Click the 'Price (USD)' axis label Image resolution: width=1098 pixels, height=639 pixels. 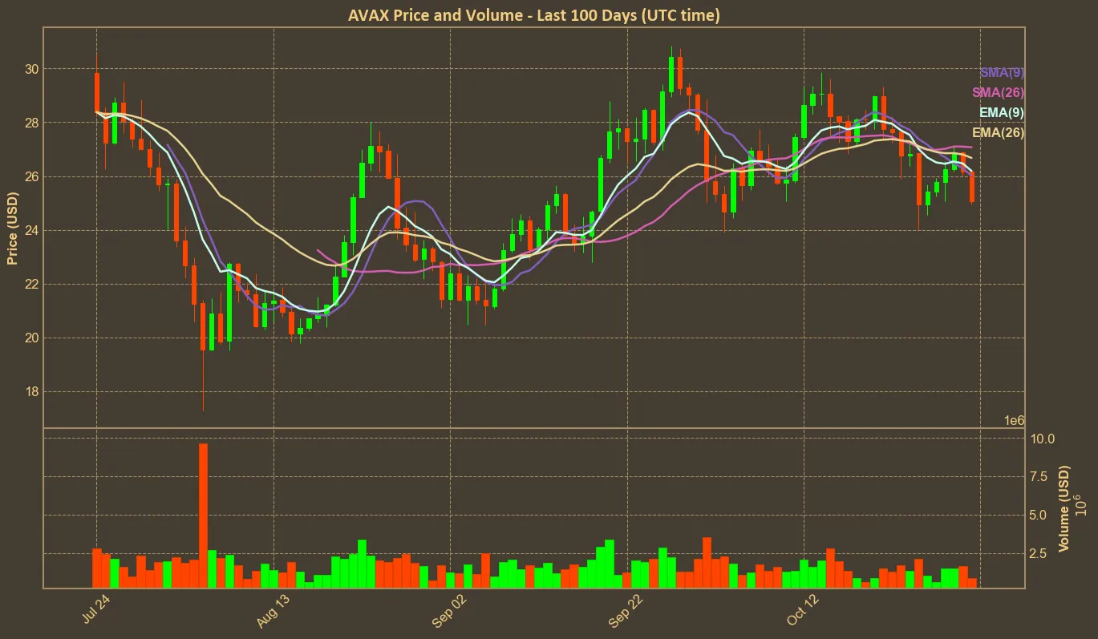pos(12,229)
